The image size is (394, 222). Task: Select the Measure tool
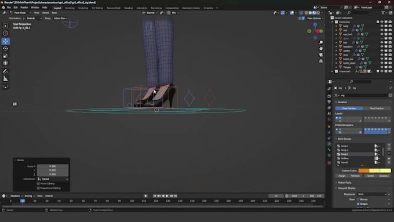tap(5, 79)
